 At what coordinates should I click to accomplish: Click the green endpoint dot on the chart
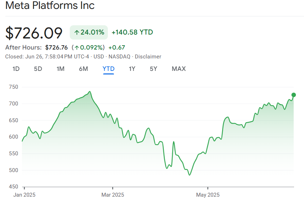[294, 95]
